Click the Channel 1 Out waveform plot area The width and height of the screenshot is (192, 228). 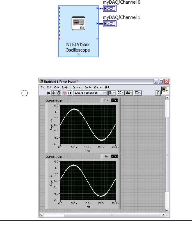coord(88,180)
